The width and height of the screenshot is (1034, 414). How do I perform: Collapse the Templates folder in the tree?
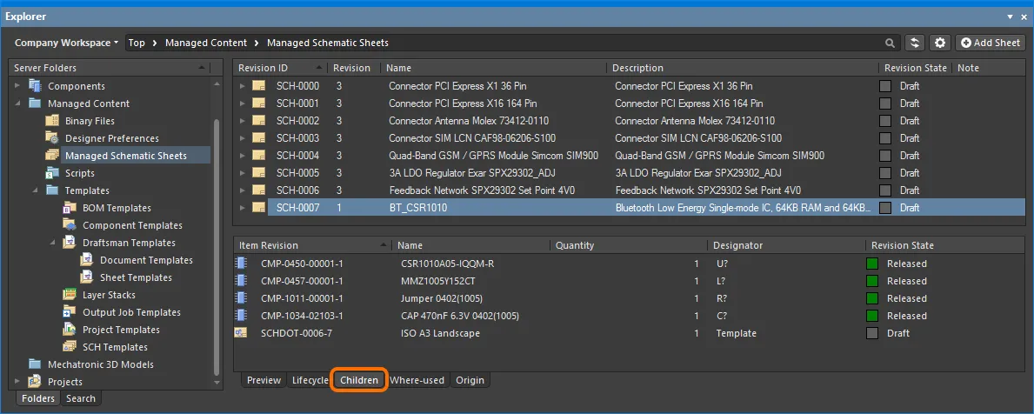pyautogui.click(x=35, y=190)
